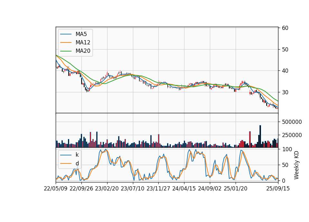
Task: Click the price axis value 50
Action: (285, 50)
